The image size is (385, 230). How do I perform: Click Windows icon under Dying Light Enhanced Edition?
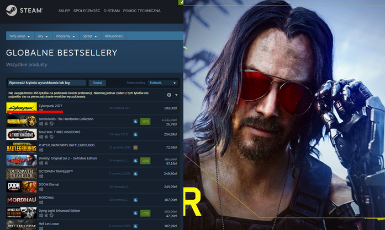(41, 215)
